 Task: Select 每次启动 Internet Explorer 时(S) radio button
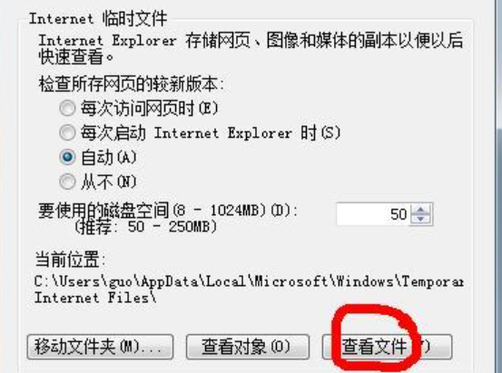(67, 133)
